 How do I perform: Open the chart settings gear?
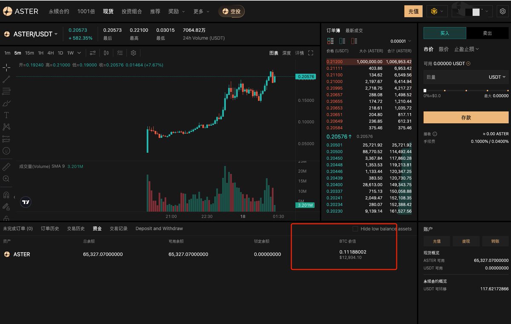pyautogui.click(x=133, y=53)
